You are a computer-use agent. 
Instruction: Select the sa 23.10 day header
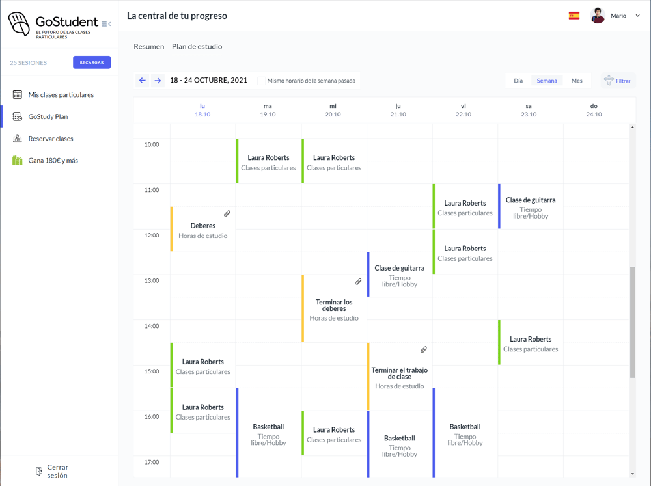529,110
